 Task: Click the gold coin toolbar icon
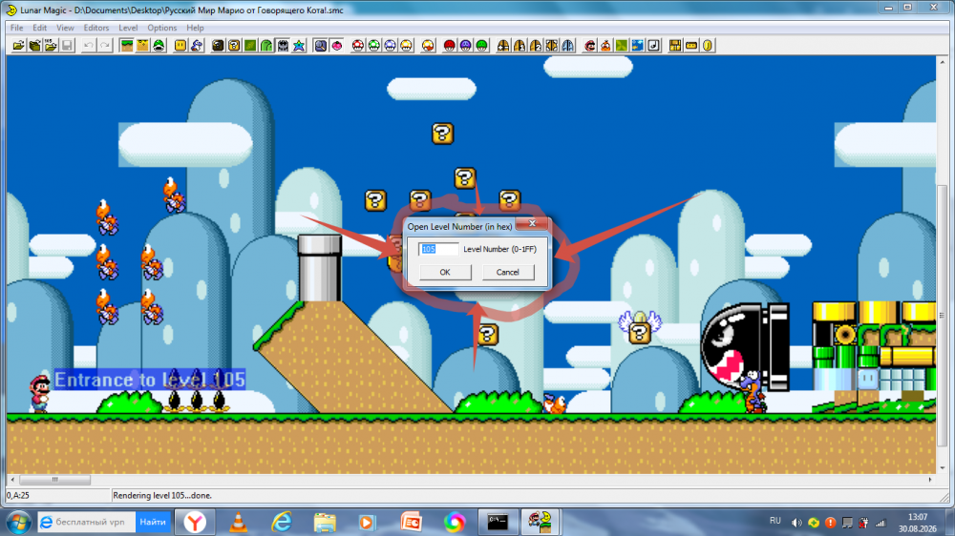tap(708, 46)
